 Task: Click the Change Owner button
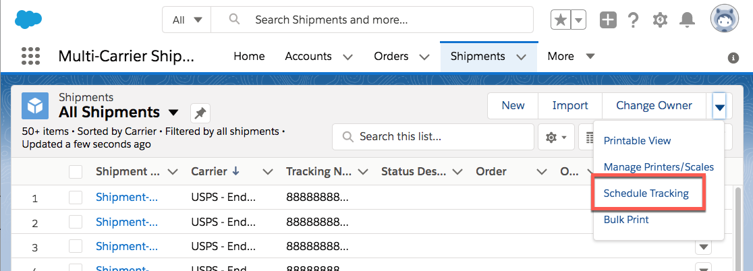[654, 105]
